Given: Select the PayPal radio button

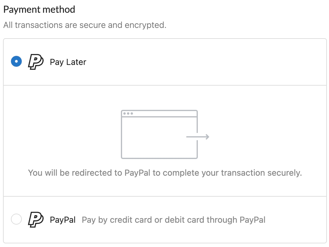Looking at the screenshot, I should click(16, 219).
